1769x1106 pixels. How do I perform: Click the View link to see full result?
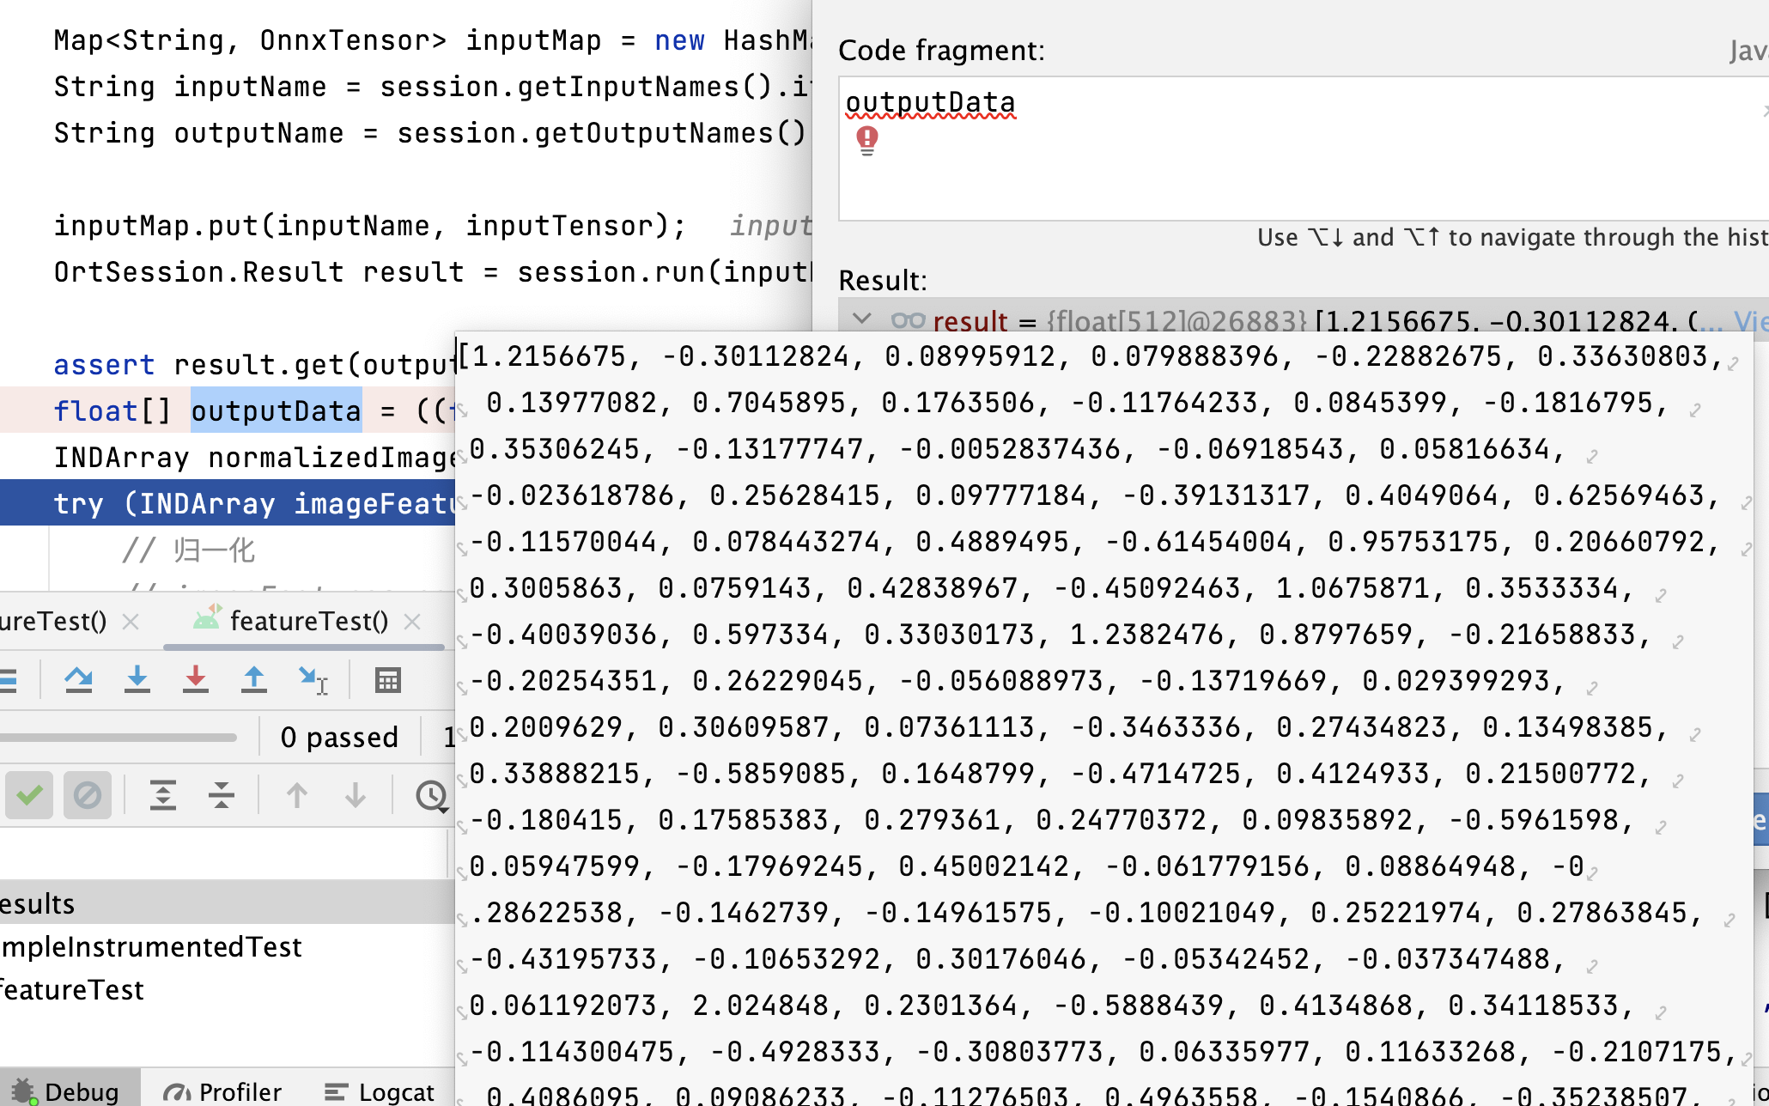1754,320
